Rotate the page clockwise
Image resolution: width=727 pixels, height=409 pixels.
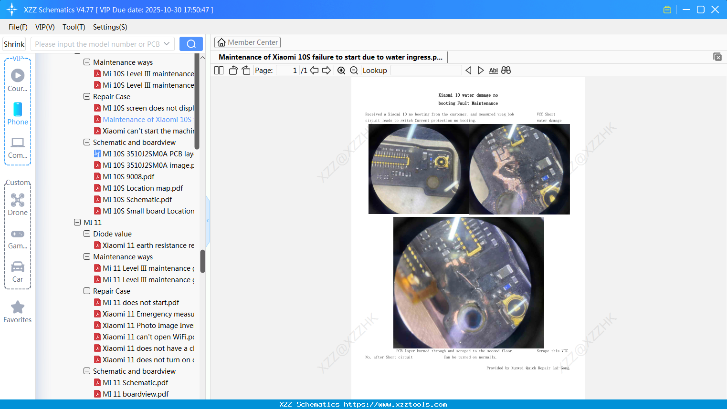[246, 71]
